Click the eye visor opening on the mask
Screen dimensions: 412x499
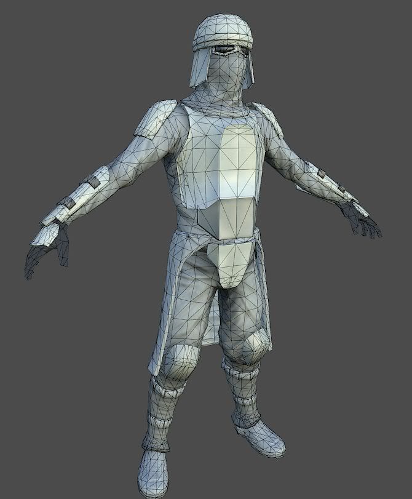(x=225, y=50)
